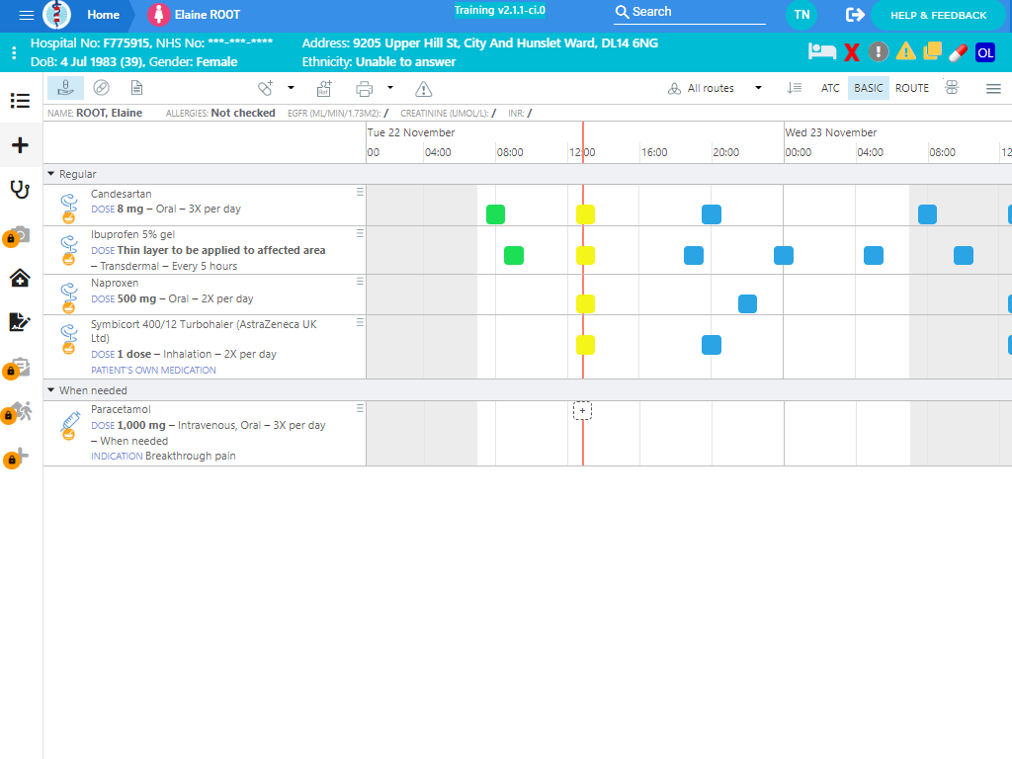Switch to the document view tab
The width and height of the screenshot is (1012, 759).
click(136, 88)
